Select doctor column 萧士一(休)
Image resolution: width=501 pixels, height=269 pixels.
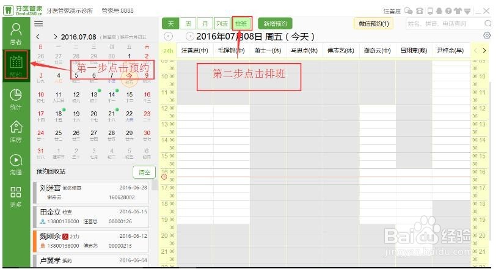(x=268, y=51)
